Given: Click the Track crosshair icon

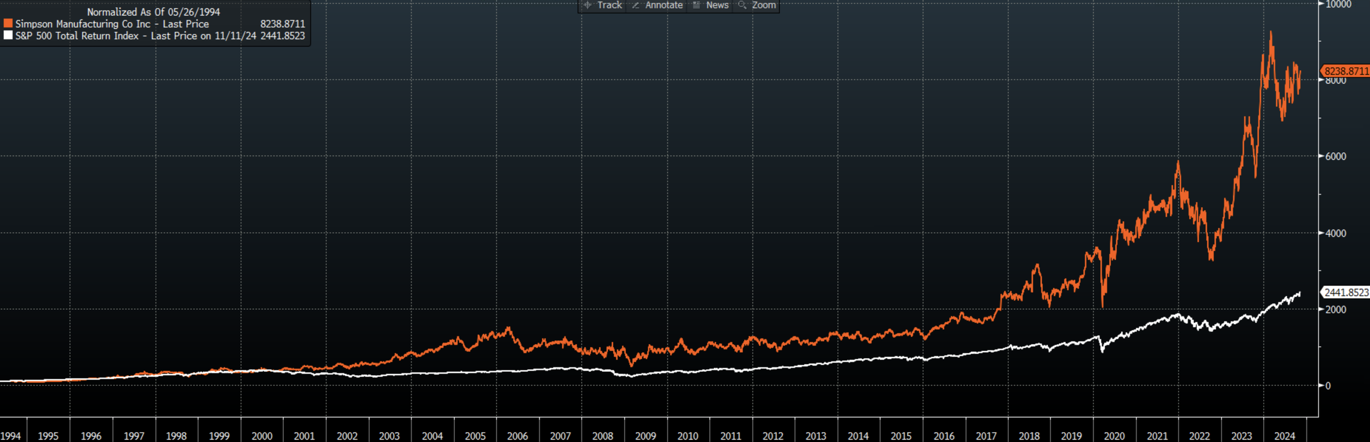Looking at the screenshot, I should click(x=587, y=5).
